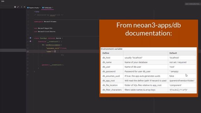The height and width of the screenshot is (113, 201).
Task: Close the TestApi.php tab
Action: coord(52,8)
